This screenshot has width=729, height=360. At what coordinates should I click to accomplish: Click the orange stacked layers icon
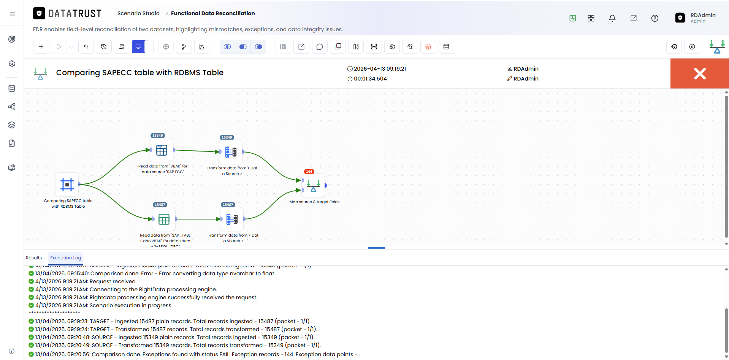pyautogui.click(x=428, y=47)
